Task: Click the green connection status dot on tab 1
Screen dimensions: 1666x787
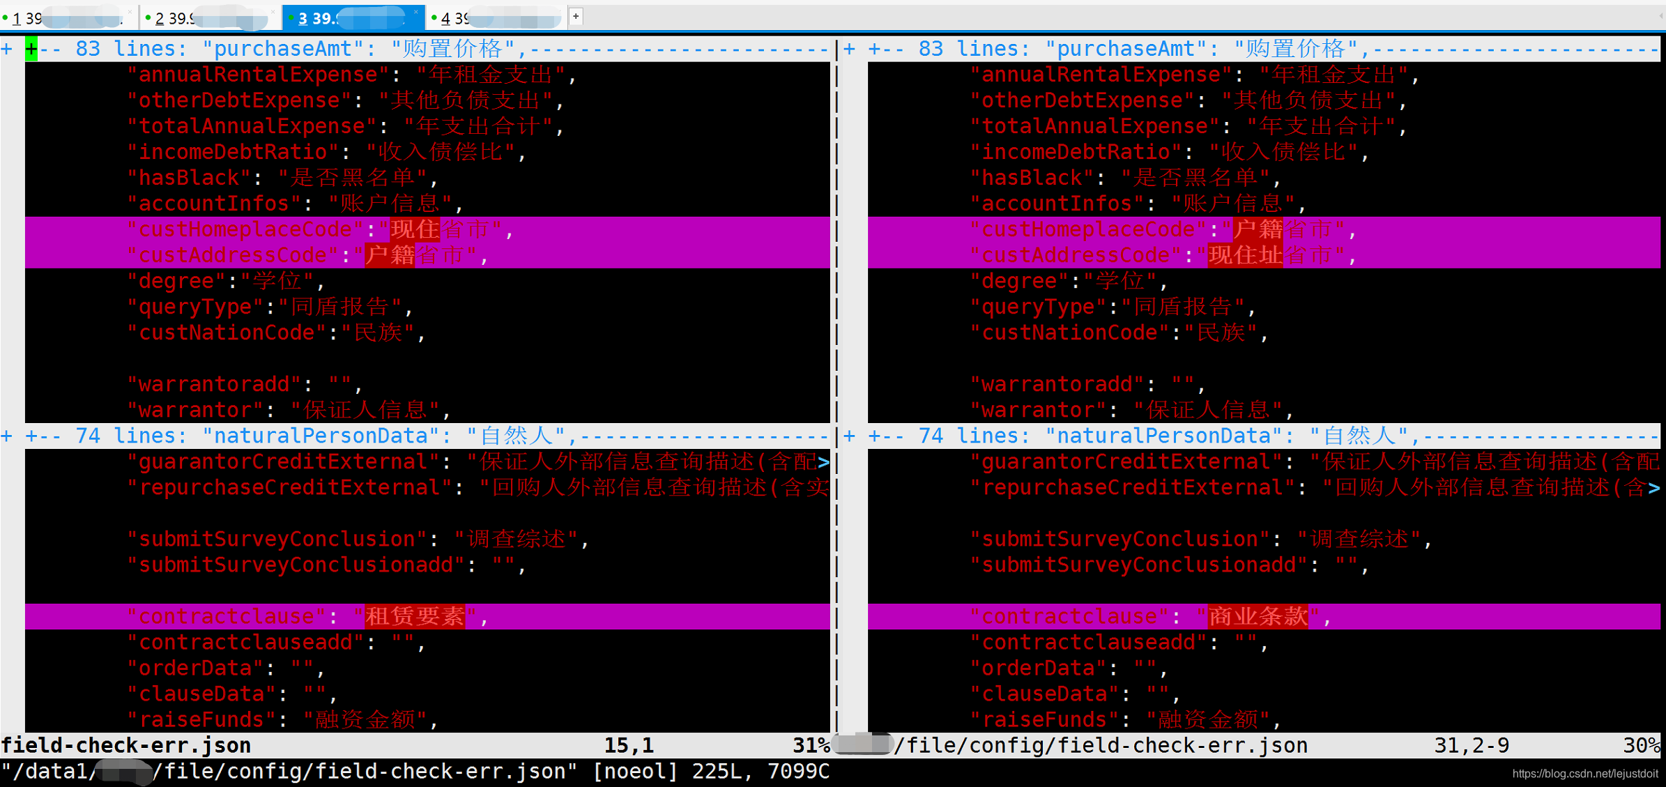Action: click(x=6, y=18)
